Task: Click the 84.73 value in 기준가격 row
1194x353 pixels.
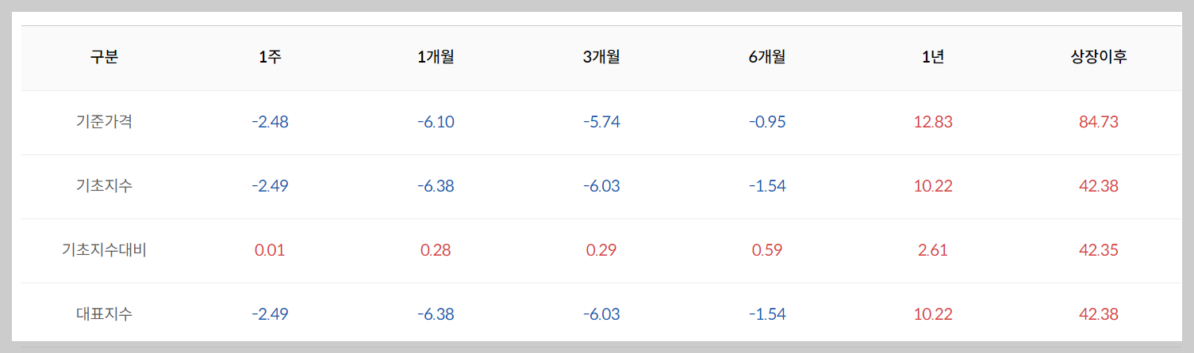Action: pos(1099,123)
